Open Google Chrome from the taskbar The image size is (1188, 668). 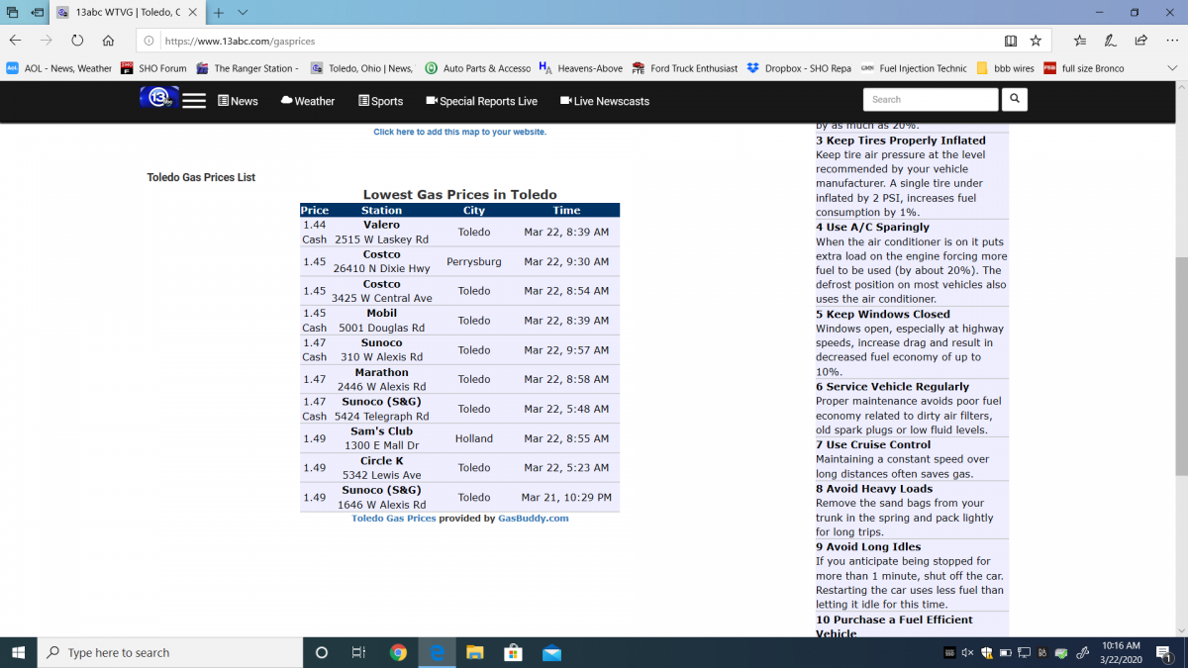[398, 652]
